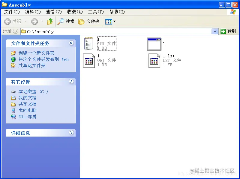Screen dimensions: 240x179
Task: Open the application file named 1
Action: click(x=154, y=44)
